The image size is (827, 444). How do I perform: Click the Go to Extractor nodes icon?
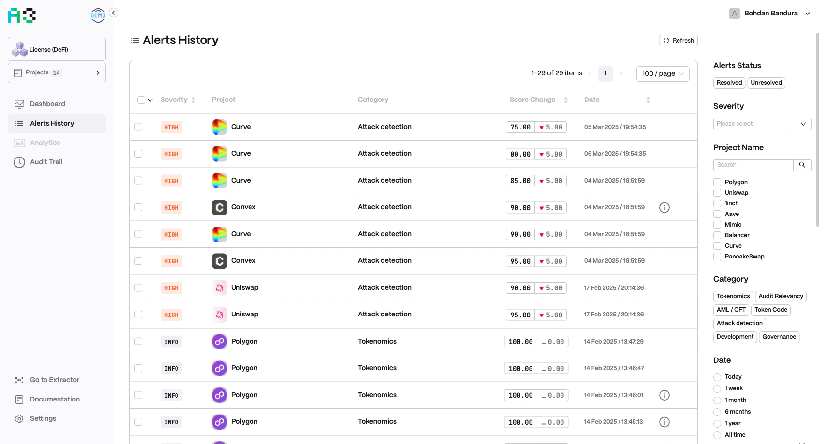[x=19, y=380]
